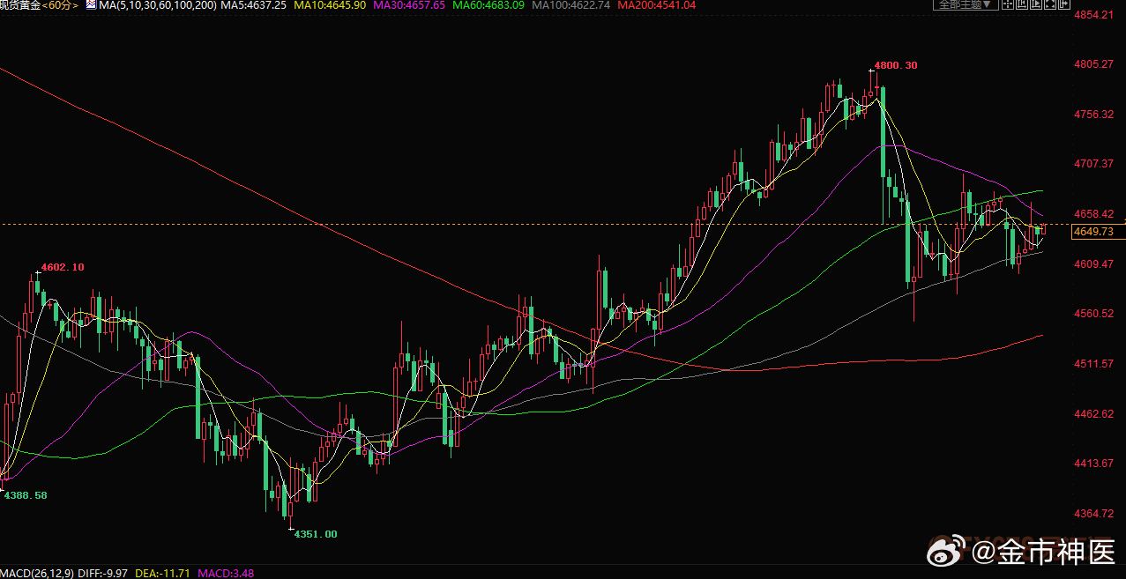
Task: Click the 4658.42 axis price
Action: [x=1093, y=214]
